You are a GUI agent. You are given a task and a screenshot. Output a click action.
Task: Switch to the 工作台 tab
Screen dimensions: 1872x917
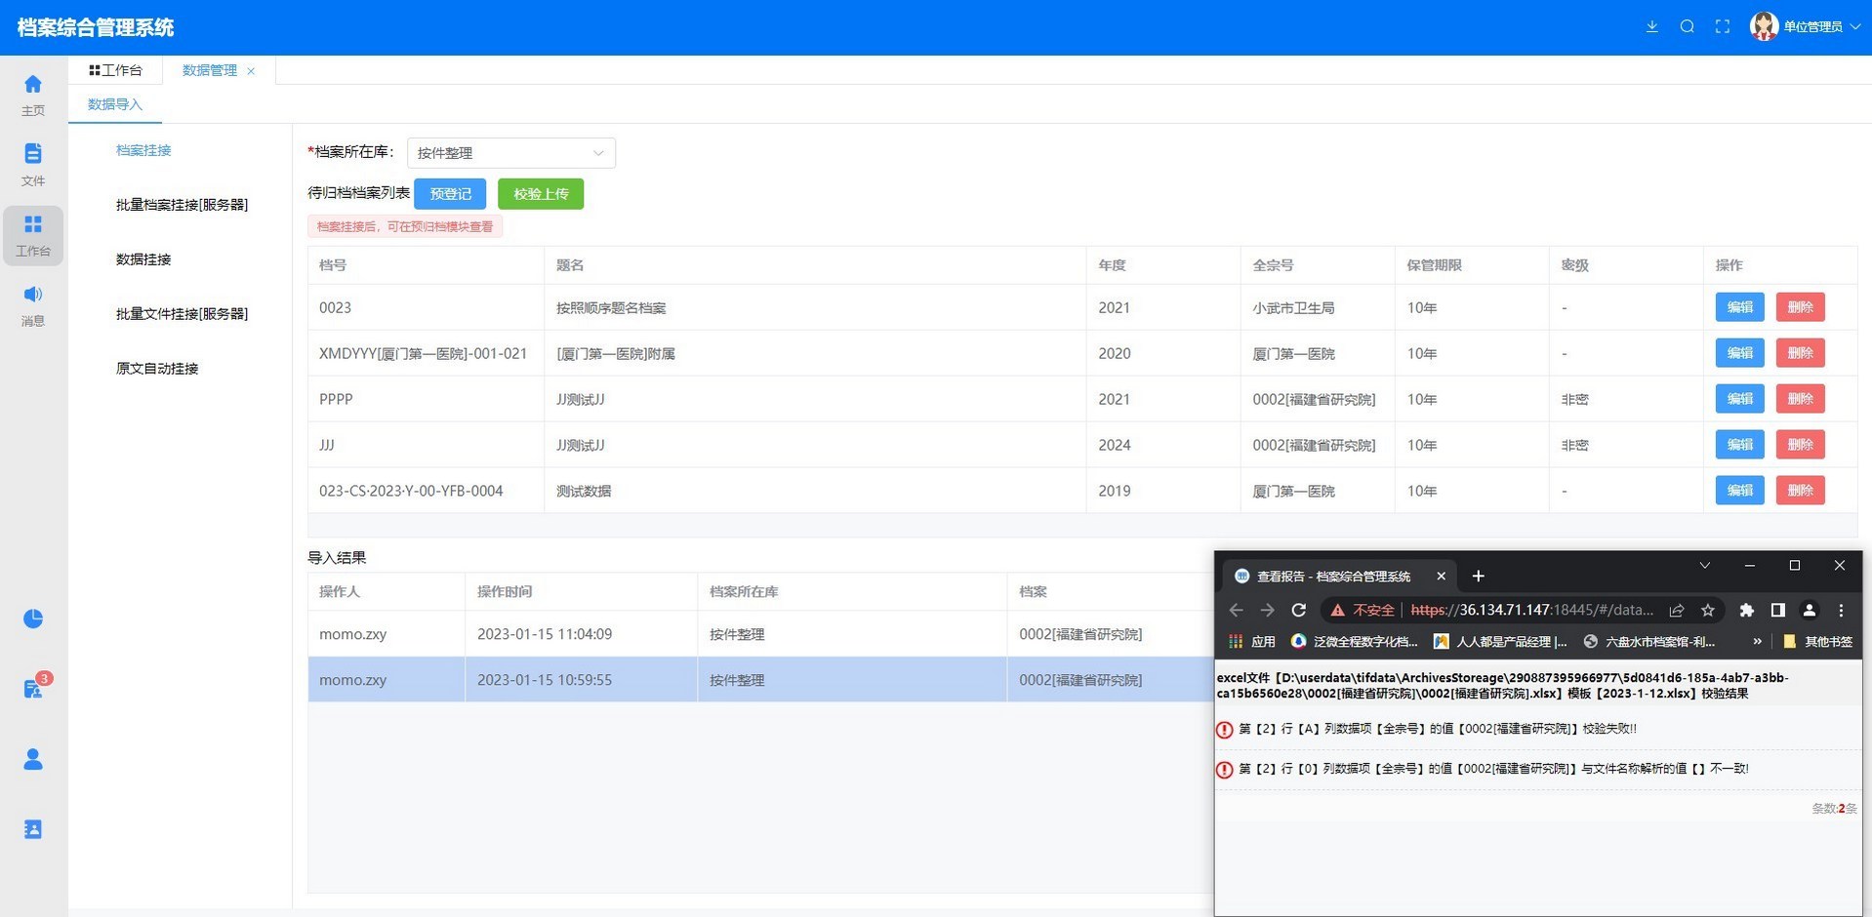(116, 70)
